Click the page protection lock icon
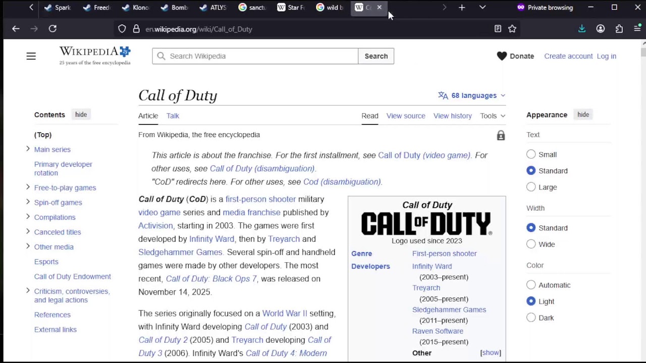This screenshot has height=363, width=646. coord(501,135)
